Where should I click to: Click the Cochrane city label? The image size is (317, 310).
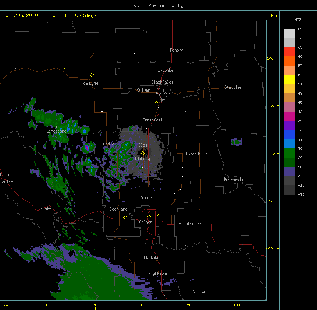click(x=118, y=209)
